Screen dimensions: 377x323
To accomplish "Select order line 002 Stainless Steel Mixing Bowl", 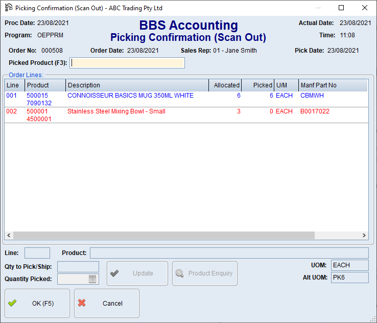I will point(116,111).
